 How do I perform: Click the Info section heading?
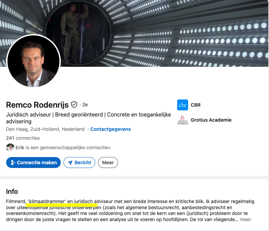coord(12,191)
